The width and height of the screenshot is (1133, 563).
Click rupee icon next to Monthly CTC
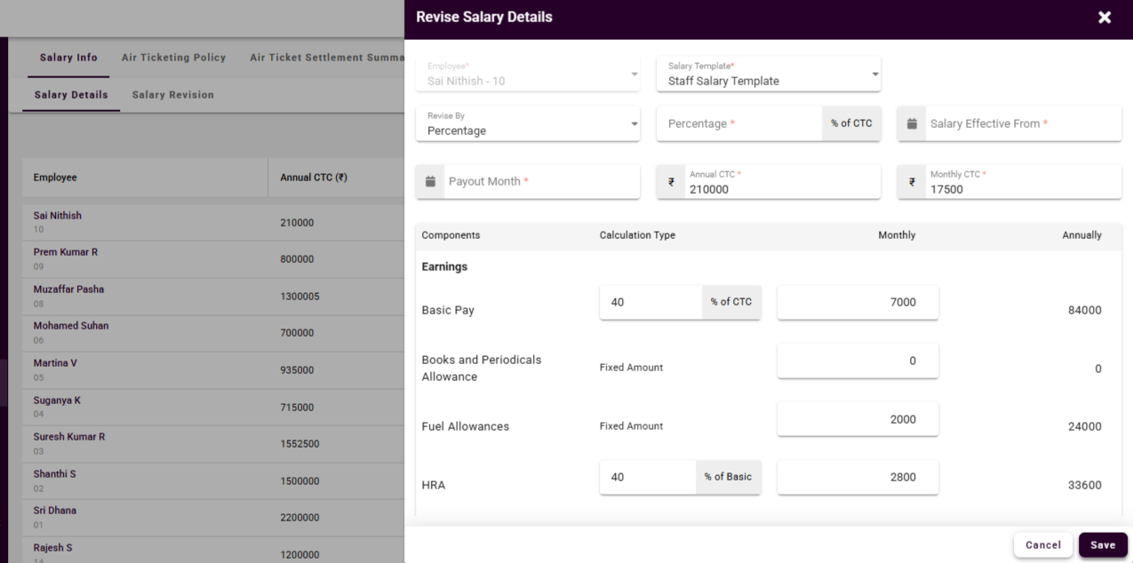(x=912, y=182)
